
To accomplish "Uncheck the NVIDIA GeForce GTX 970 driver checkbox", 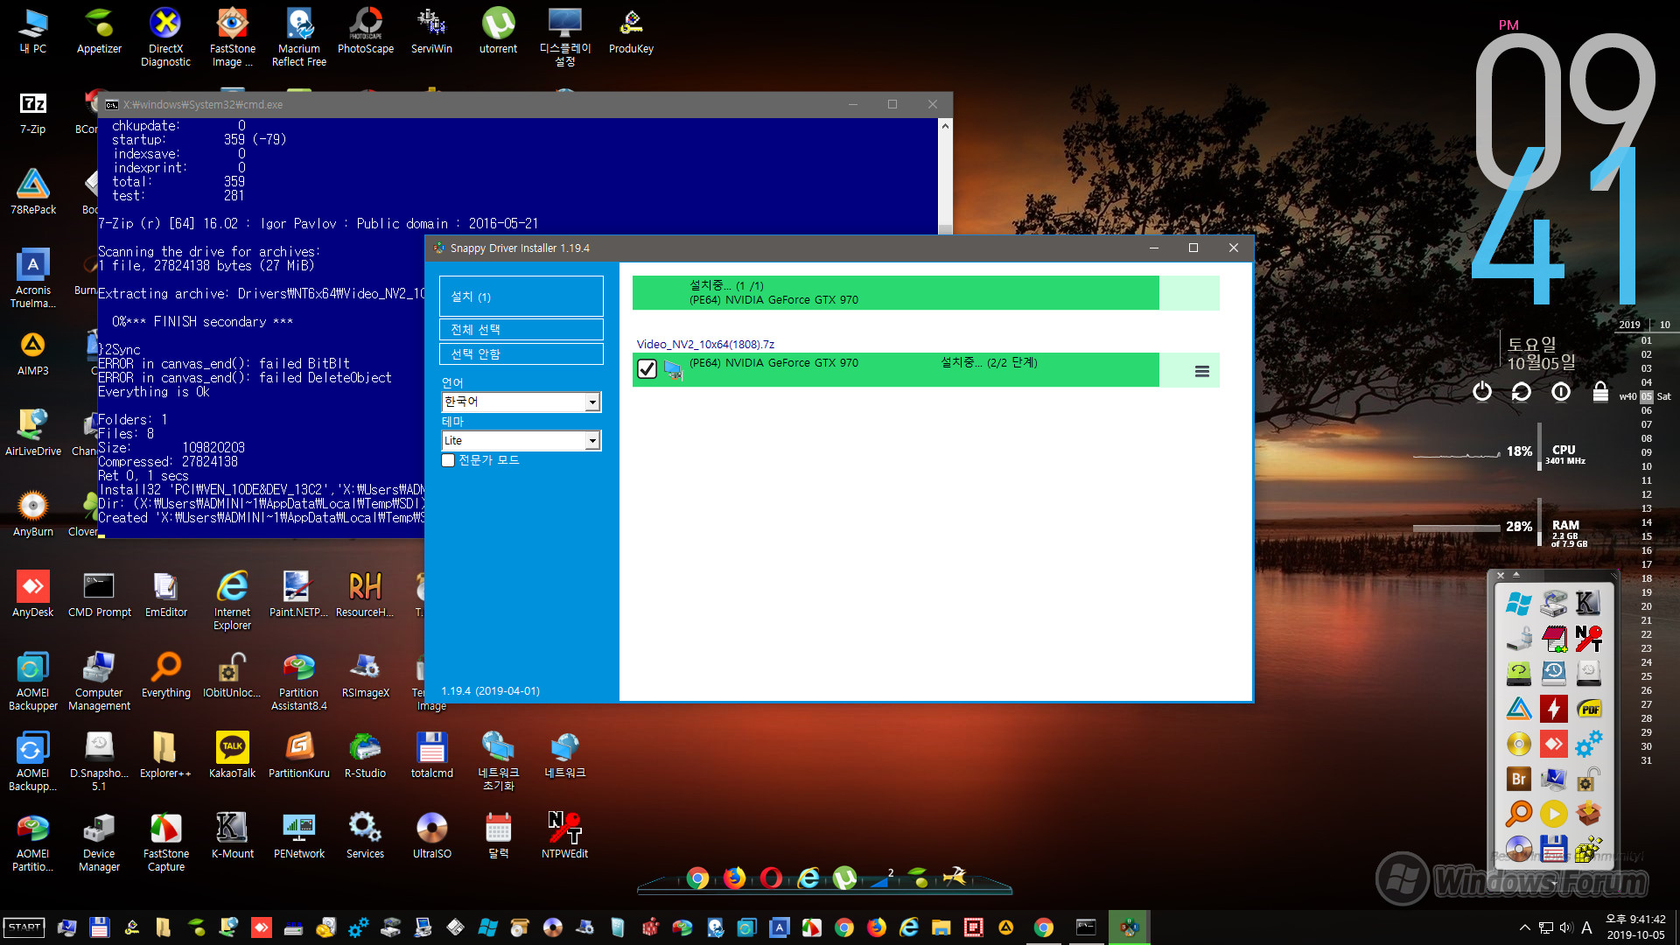I will coord(647,369).
